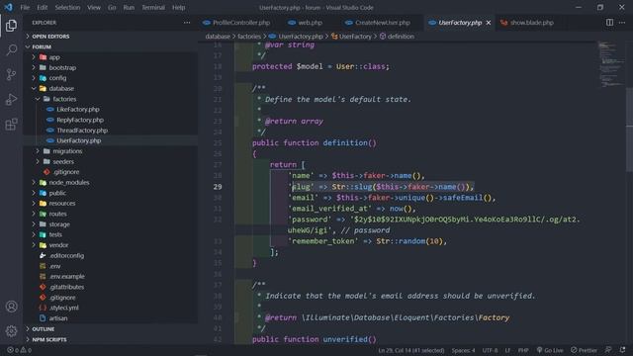Expand the Open Editors section
The width and height of the screenshot is (633, 356).
coord(50,37)
